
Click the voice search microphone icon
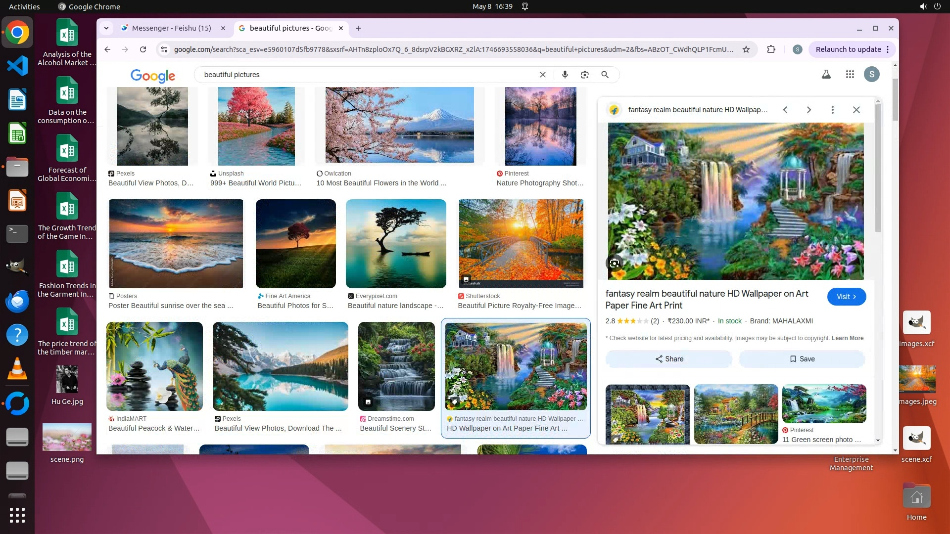(565, 75)
